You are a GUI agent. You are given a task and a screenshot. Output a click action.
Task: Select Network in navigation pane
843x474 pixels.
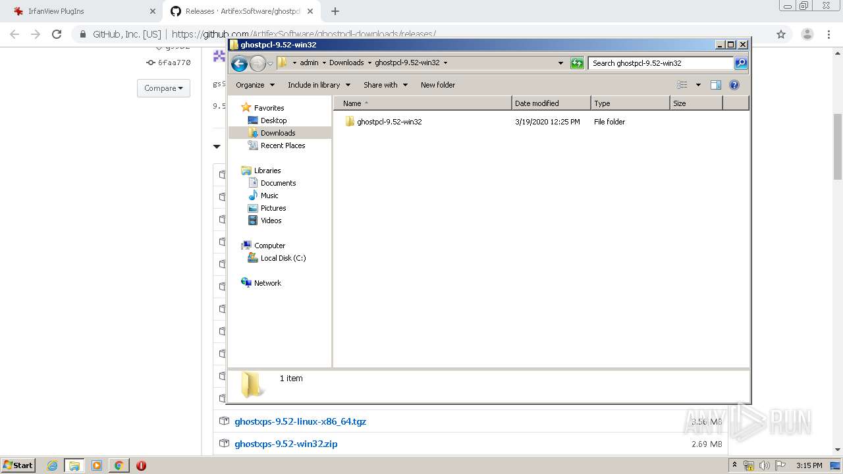(x=267, y=283)
